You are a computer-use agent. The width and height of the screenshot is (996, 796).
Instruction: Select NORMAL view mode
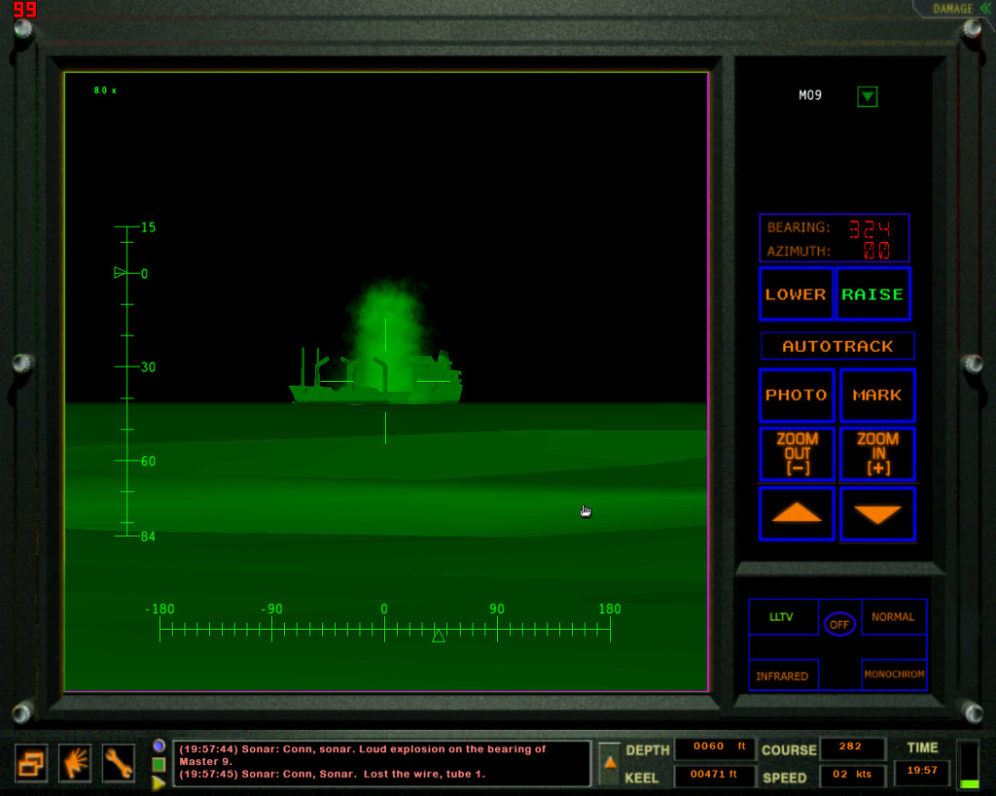(893, 617)
